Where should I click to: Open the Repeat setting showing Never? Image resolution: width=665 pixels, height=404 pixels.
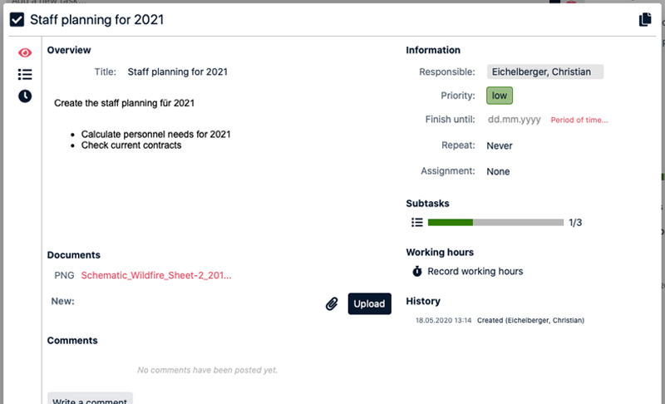(500, 145)
